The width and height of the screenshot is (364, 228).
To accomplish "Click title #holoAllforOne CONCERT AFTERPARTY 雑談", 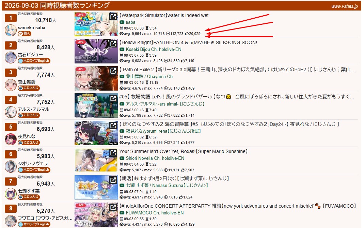I will (x=238, y=206).
